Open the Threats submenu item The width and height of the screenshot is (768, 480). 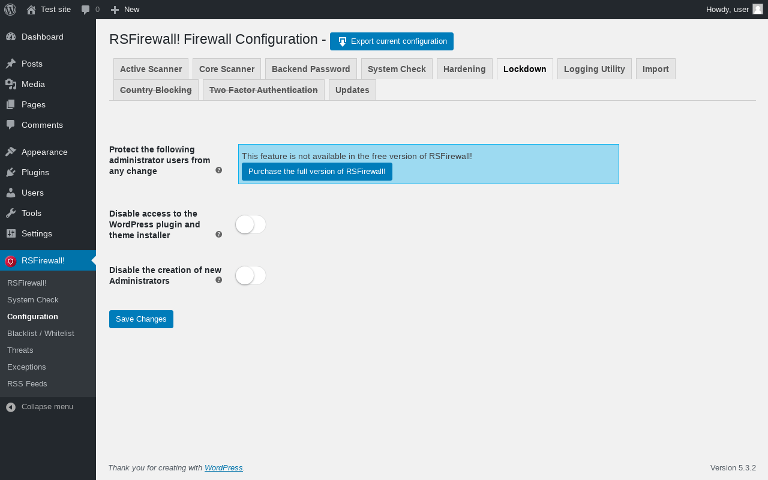pos(20,350)
